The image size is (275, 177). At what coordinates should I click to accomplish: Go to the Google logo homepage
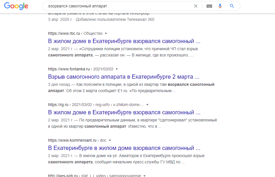pos(16,6)
